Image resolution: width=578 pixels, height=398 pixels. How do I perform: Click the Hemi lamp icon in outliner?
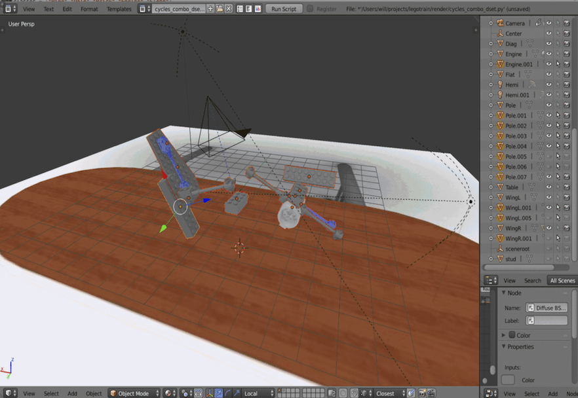click(499, 84)
